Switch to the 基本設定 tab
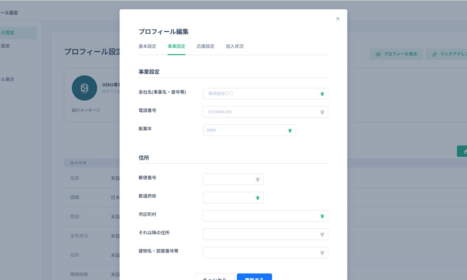The image size is (467, 280). 147,47
